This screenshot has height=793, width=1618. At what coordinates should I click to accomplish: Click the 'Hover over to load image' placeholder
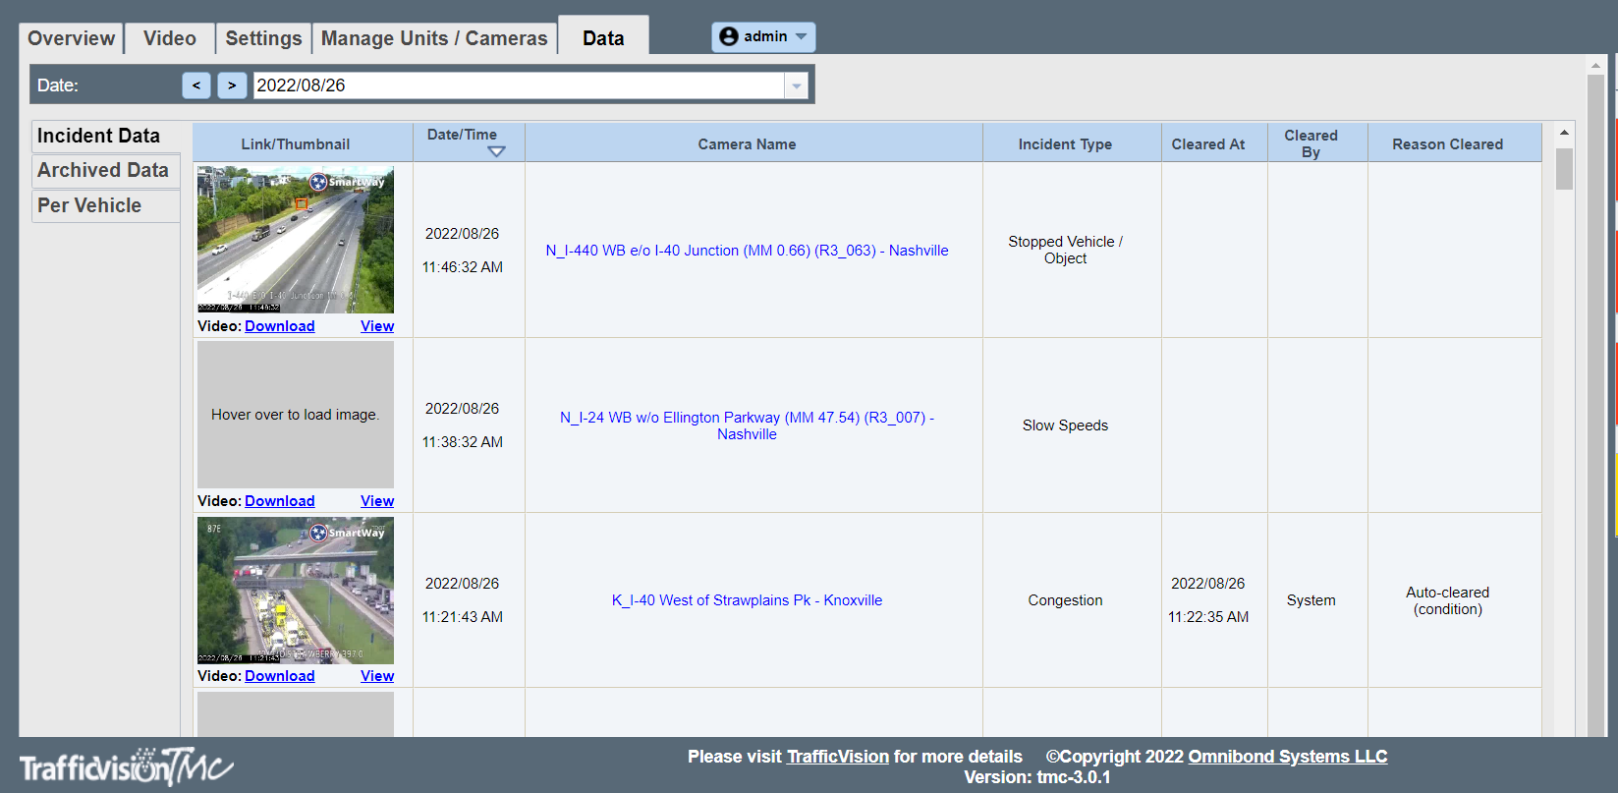point(296,415)
